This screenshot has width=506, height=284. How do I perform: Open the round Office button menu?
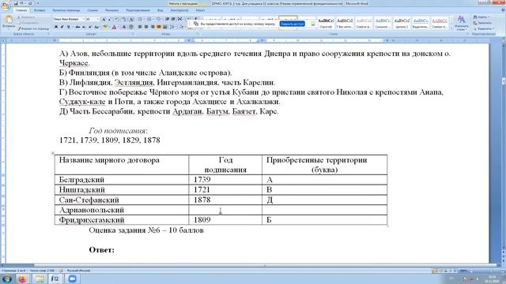[x=6, y=6]
